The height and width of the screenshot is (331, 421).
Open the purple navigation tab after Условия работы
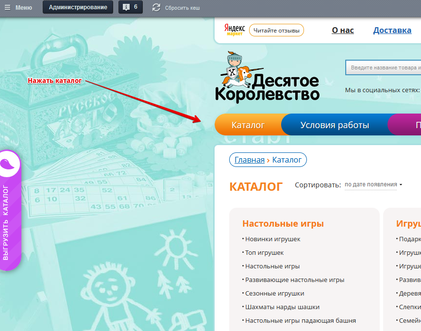coord(405,125)
